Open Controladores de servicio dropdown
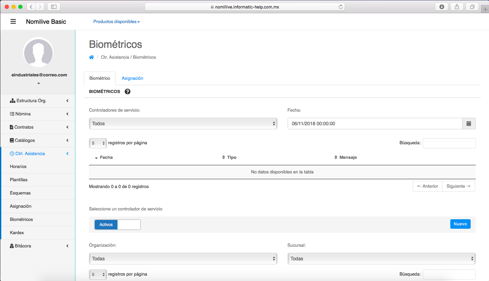Screen dimensions: 489x281 pos(183,124)
